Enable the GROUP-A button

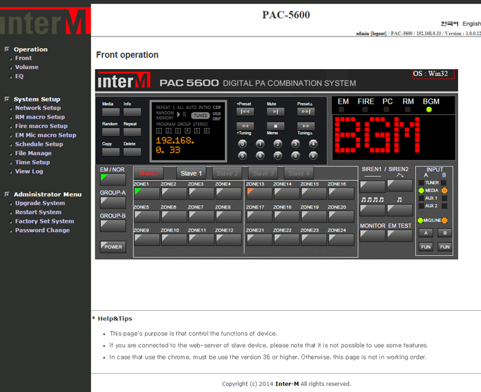tap(112, 202)
